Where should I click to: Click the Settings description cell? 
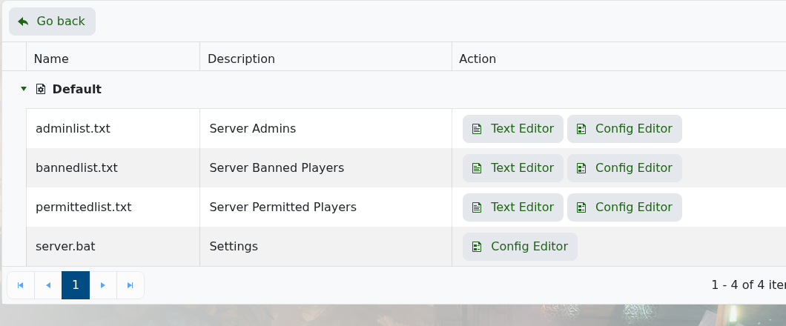point(326,247)
